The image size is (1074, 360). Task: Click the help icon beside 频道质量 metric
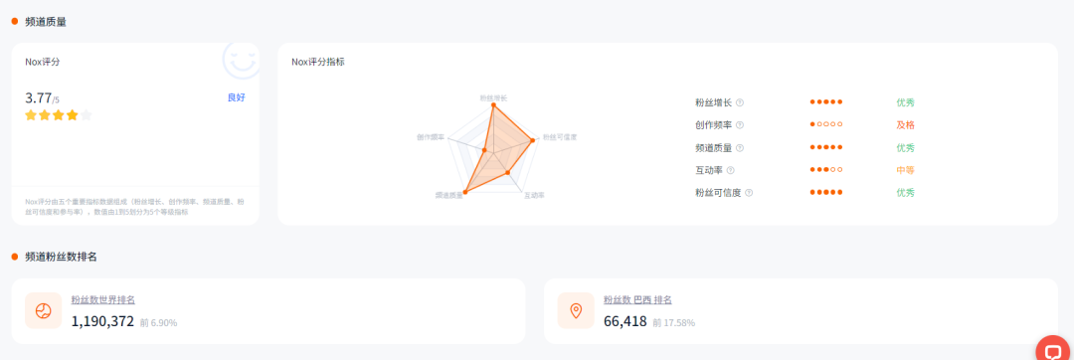[x=740, y=148]
